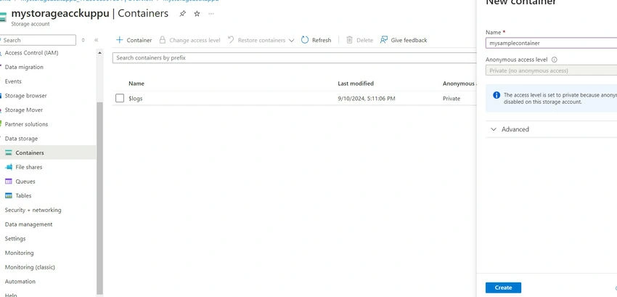Expand Monitoring (classic) section

[x=30, y=267]
